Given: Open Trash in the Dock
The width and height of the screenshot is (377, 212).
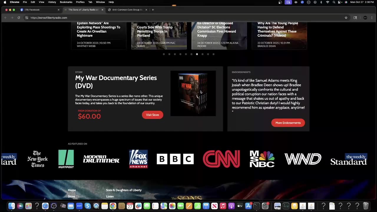Looking at the screenshot, I should click(366, 206).
